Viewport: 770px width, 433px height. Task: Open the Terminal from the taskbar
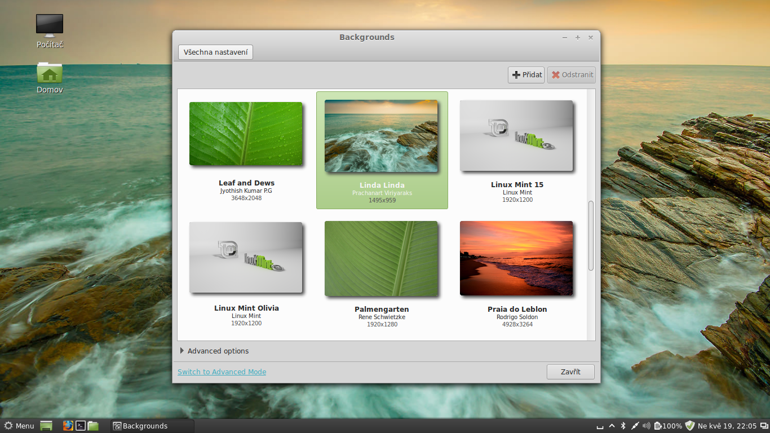81,426
